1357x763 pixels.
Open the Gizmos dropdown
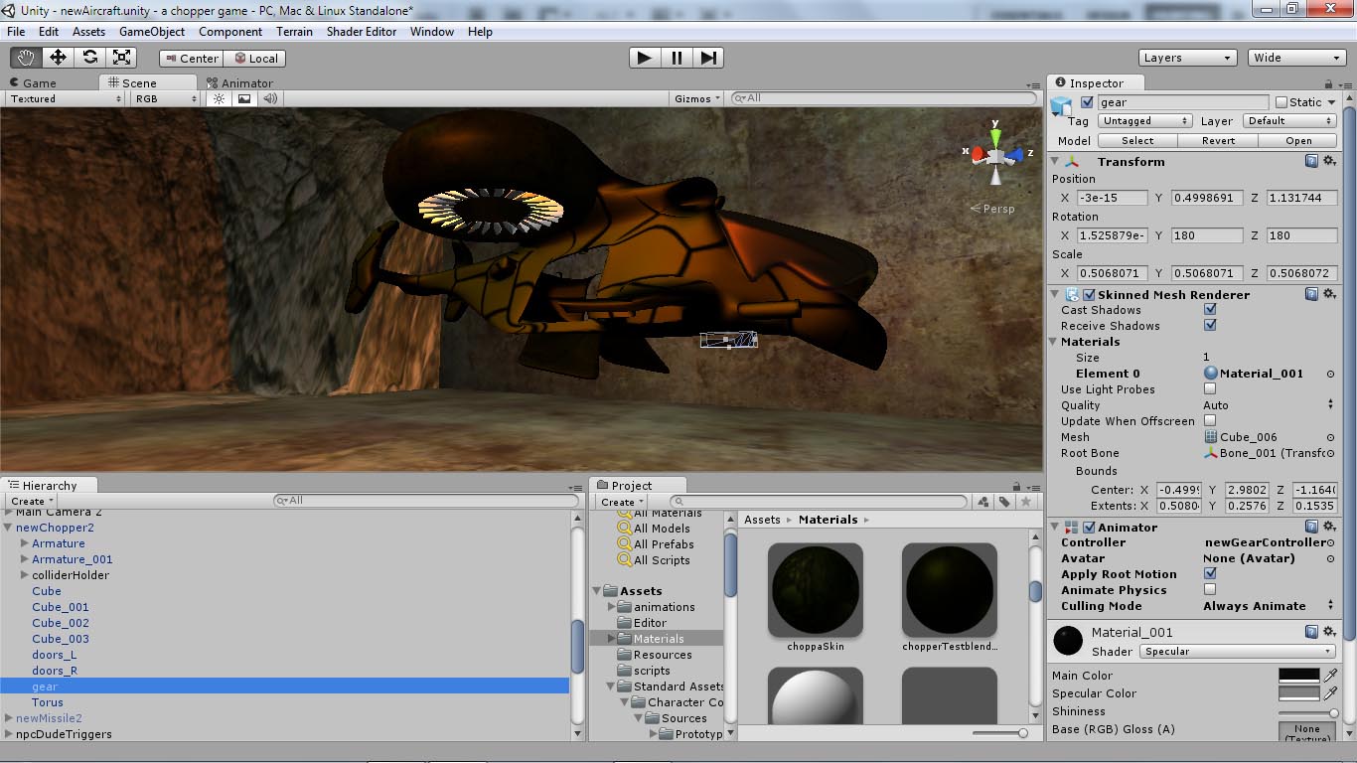[x=698, y=98]
